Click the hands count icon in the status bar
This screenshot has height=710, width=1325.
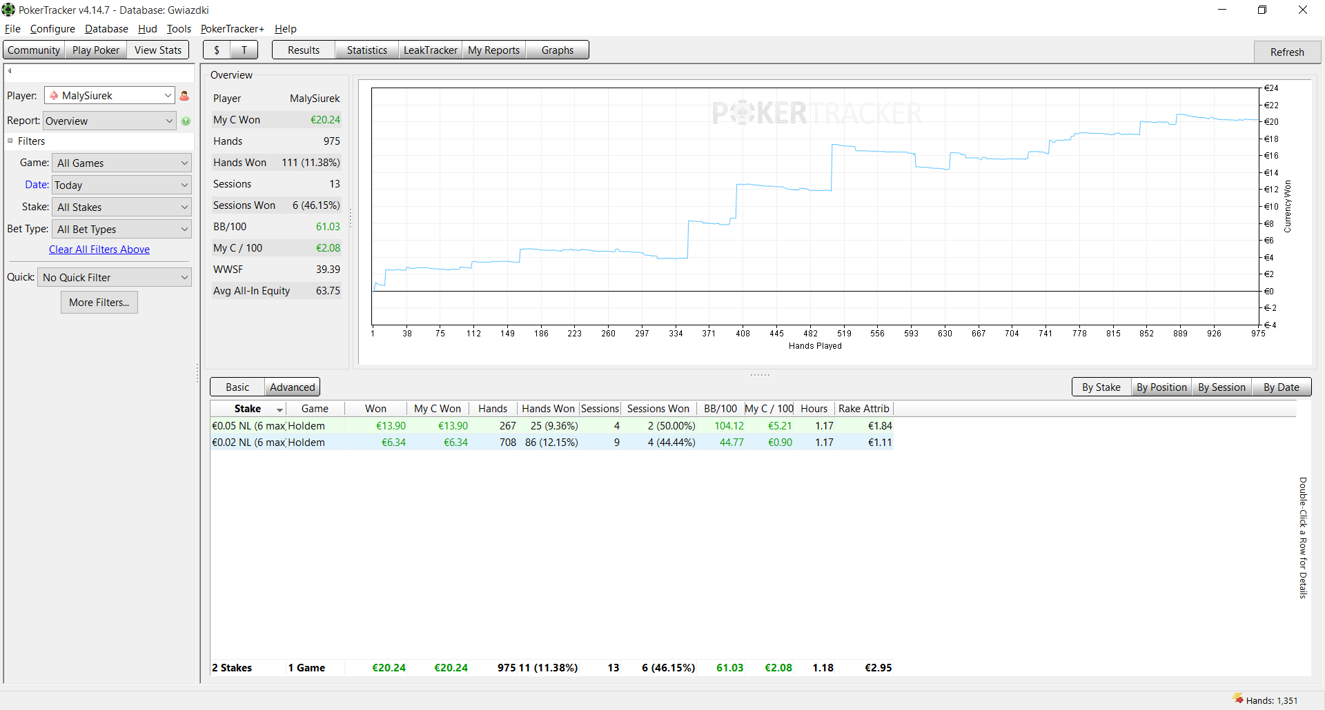coord(1238,699)
